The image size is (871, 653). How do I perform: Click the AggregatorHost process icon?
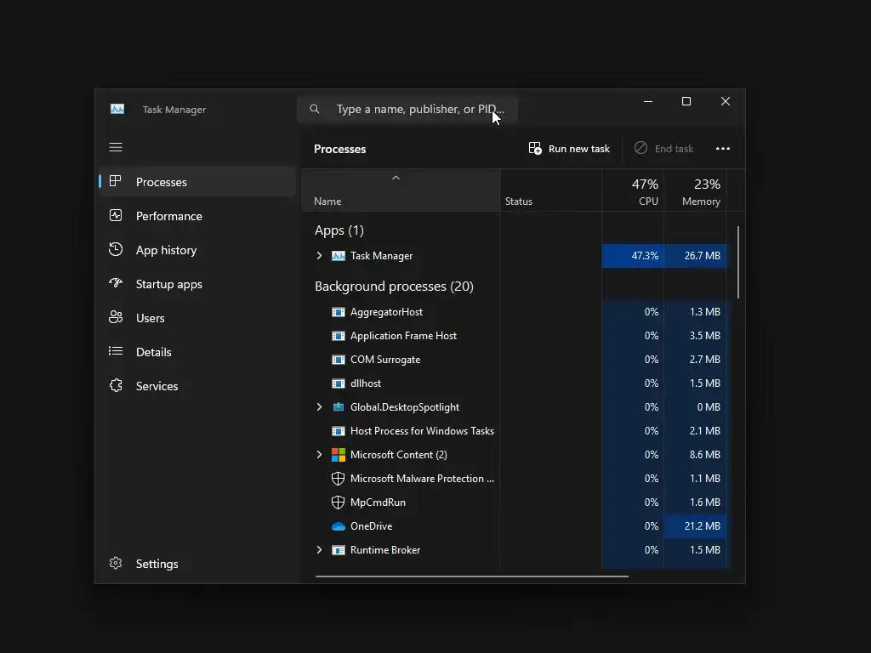339,312
